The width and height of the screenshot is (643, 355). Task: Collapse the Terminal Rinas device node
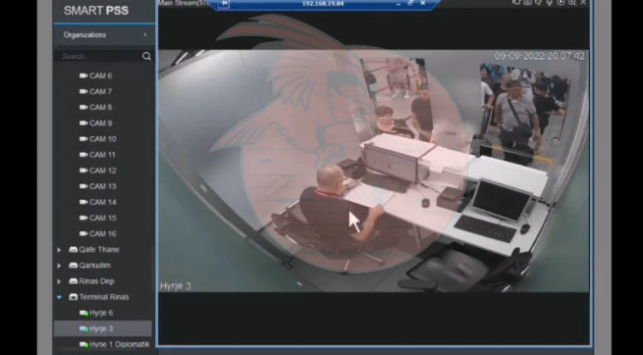(x=59, y=297)
